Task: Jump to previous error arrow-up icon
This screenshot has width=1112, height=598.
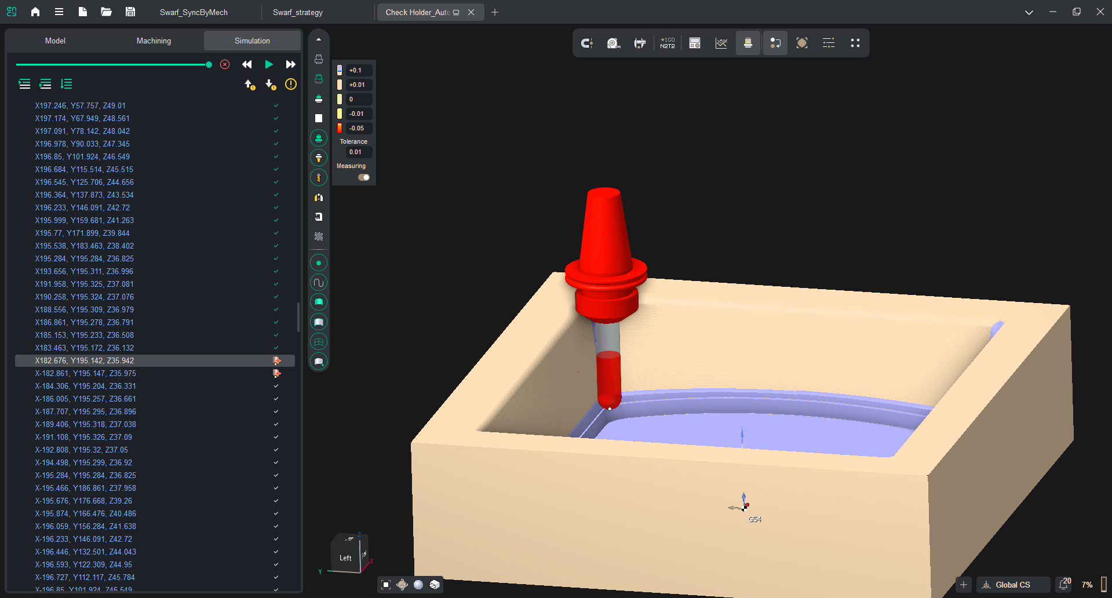Action: coord(250,85)
